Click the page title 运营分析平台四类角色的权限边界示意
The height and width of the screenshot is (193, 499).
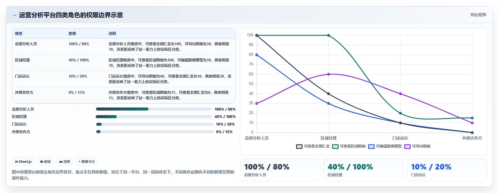click(x=71, y=15)
